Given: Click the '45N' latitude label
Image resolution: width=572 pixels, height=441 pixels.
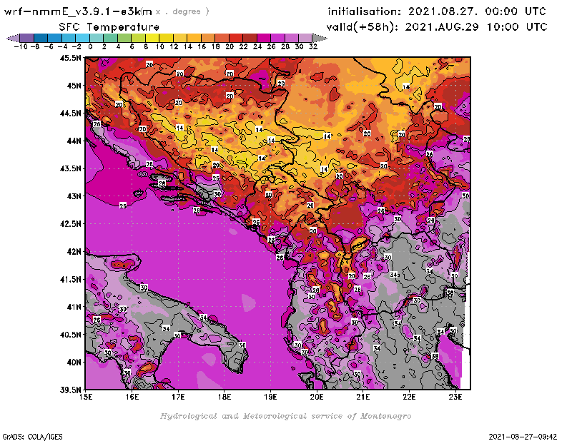Looking at the screenshot, I should pyautogui.click(x=74, y=86).
